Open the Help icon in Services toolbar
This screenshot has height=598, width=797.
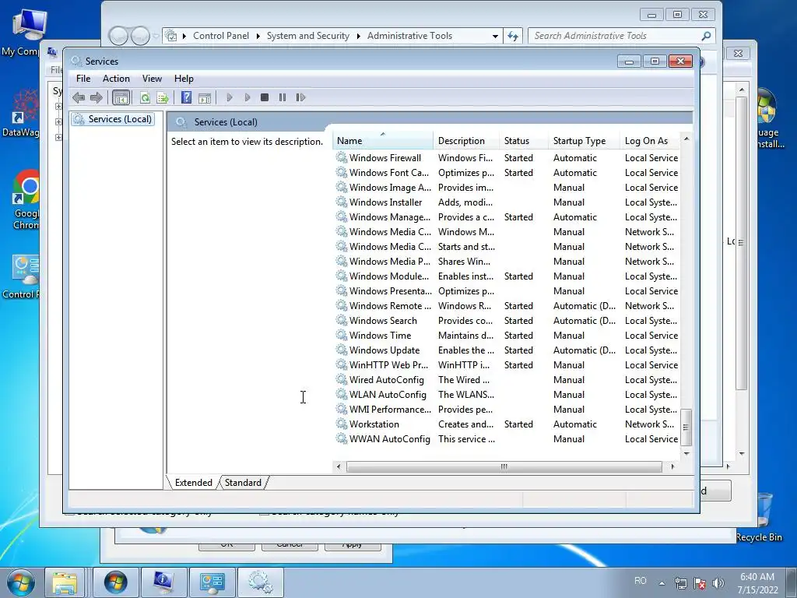(x=186, y=97)
